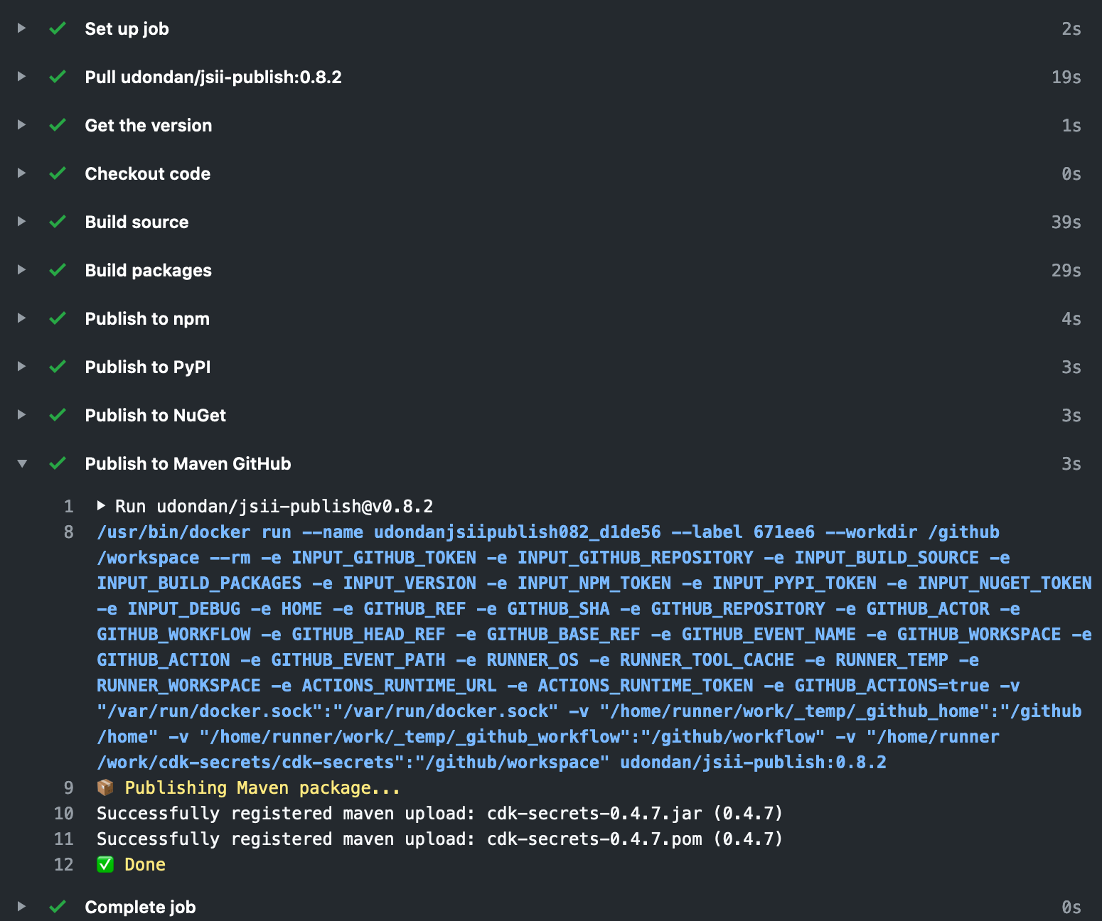Click the checkmark icon next to Publish to npm
Image resolution: width=1102 pixels, height=921 pixels.
coord(57,318)
